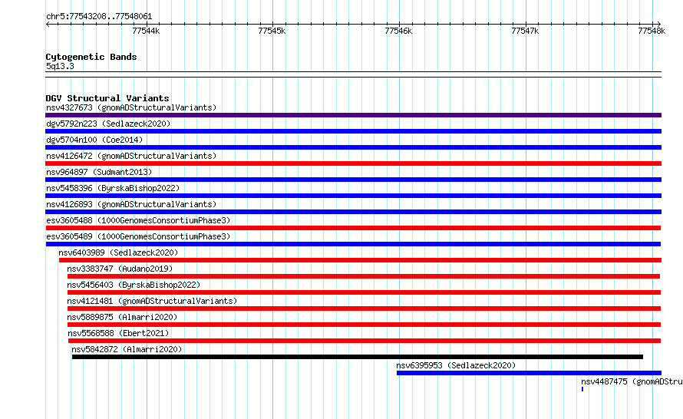Viewport: 683px width, 419px height.
Task: Click the red bar under nsv3383747
Action: pyautogui.click(x=364, y=276)
